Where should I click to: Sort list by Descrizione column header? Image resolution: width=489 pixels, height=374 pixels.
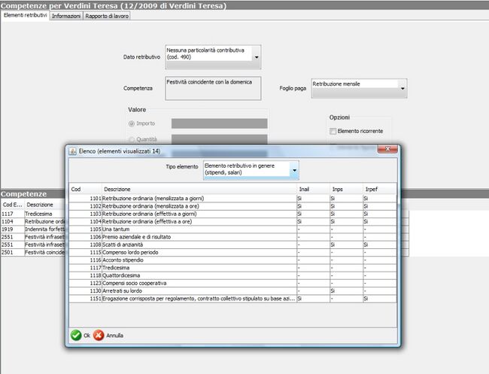[x=199, y=188]
